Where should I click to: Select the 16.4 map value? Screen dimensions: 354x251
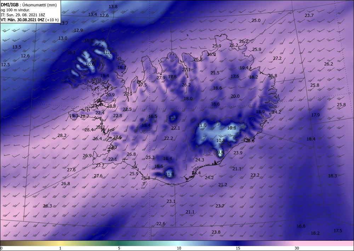coord(167,159)
